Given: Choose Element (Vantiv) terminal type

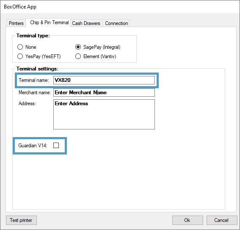Looking at the screenshot, I should point(78,56).
